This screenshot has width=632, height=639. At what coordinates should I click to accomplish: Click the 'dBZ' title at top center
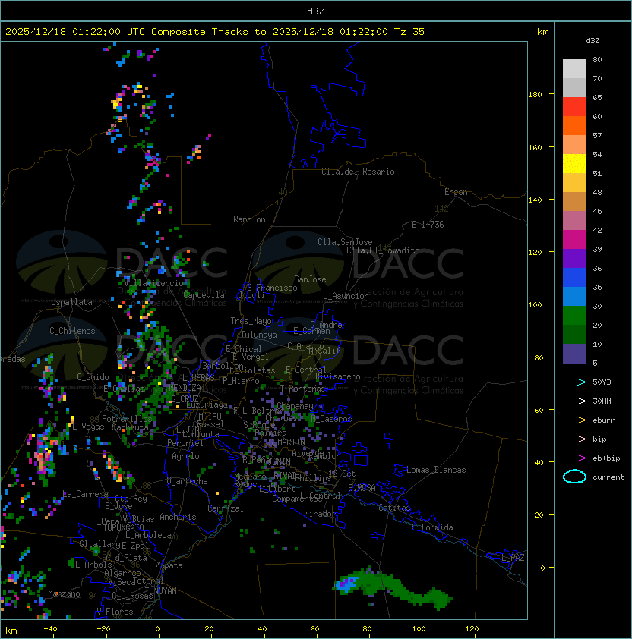316,11
